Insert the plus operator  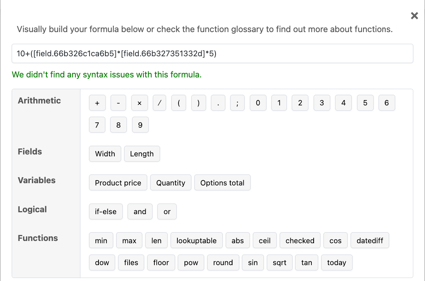97,103
